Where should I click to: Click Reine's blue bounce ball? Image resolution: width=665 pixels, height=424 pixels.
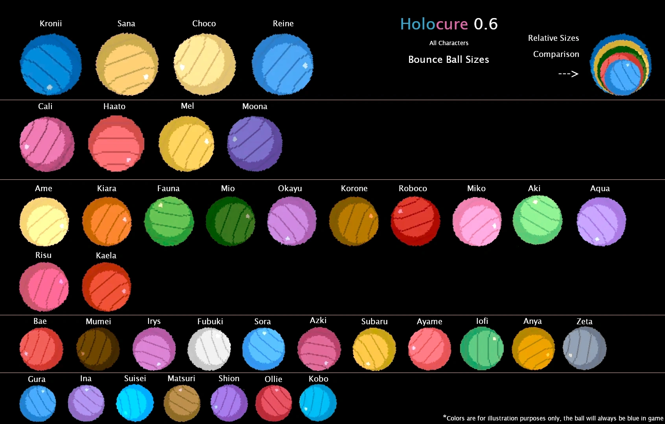click(283, 64)
